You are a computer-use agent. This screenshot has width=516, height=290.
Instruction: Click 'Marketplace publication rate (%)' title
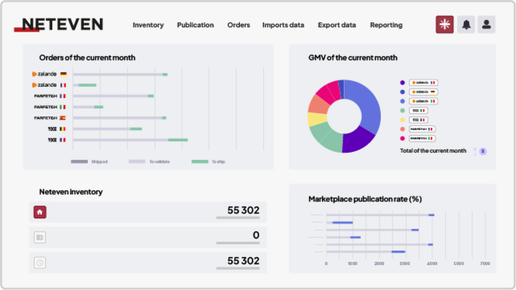pos(365,199)
